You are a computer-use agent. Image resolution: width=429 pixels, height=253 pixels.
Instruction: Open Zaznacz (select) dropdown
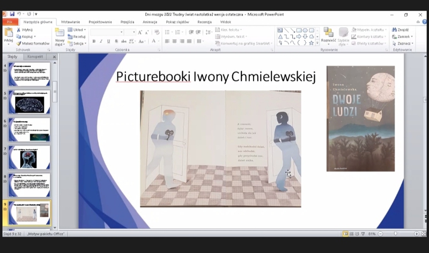point(403,43)
